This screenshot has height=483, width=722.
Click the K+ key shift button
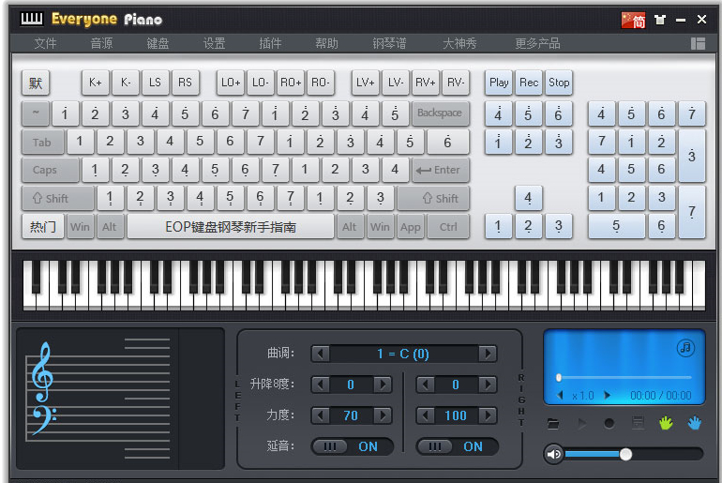pyautogui.click(x=96, y=83)
